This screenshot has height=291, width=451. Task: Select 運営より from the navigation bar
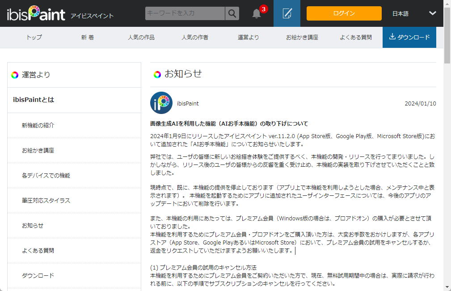tap(248, 37)
